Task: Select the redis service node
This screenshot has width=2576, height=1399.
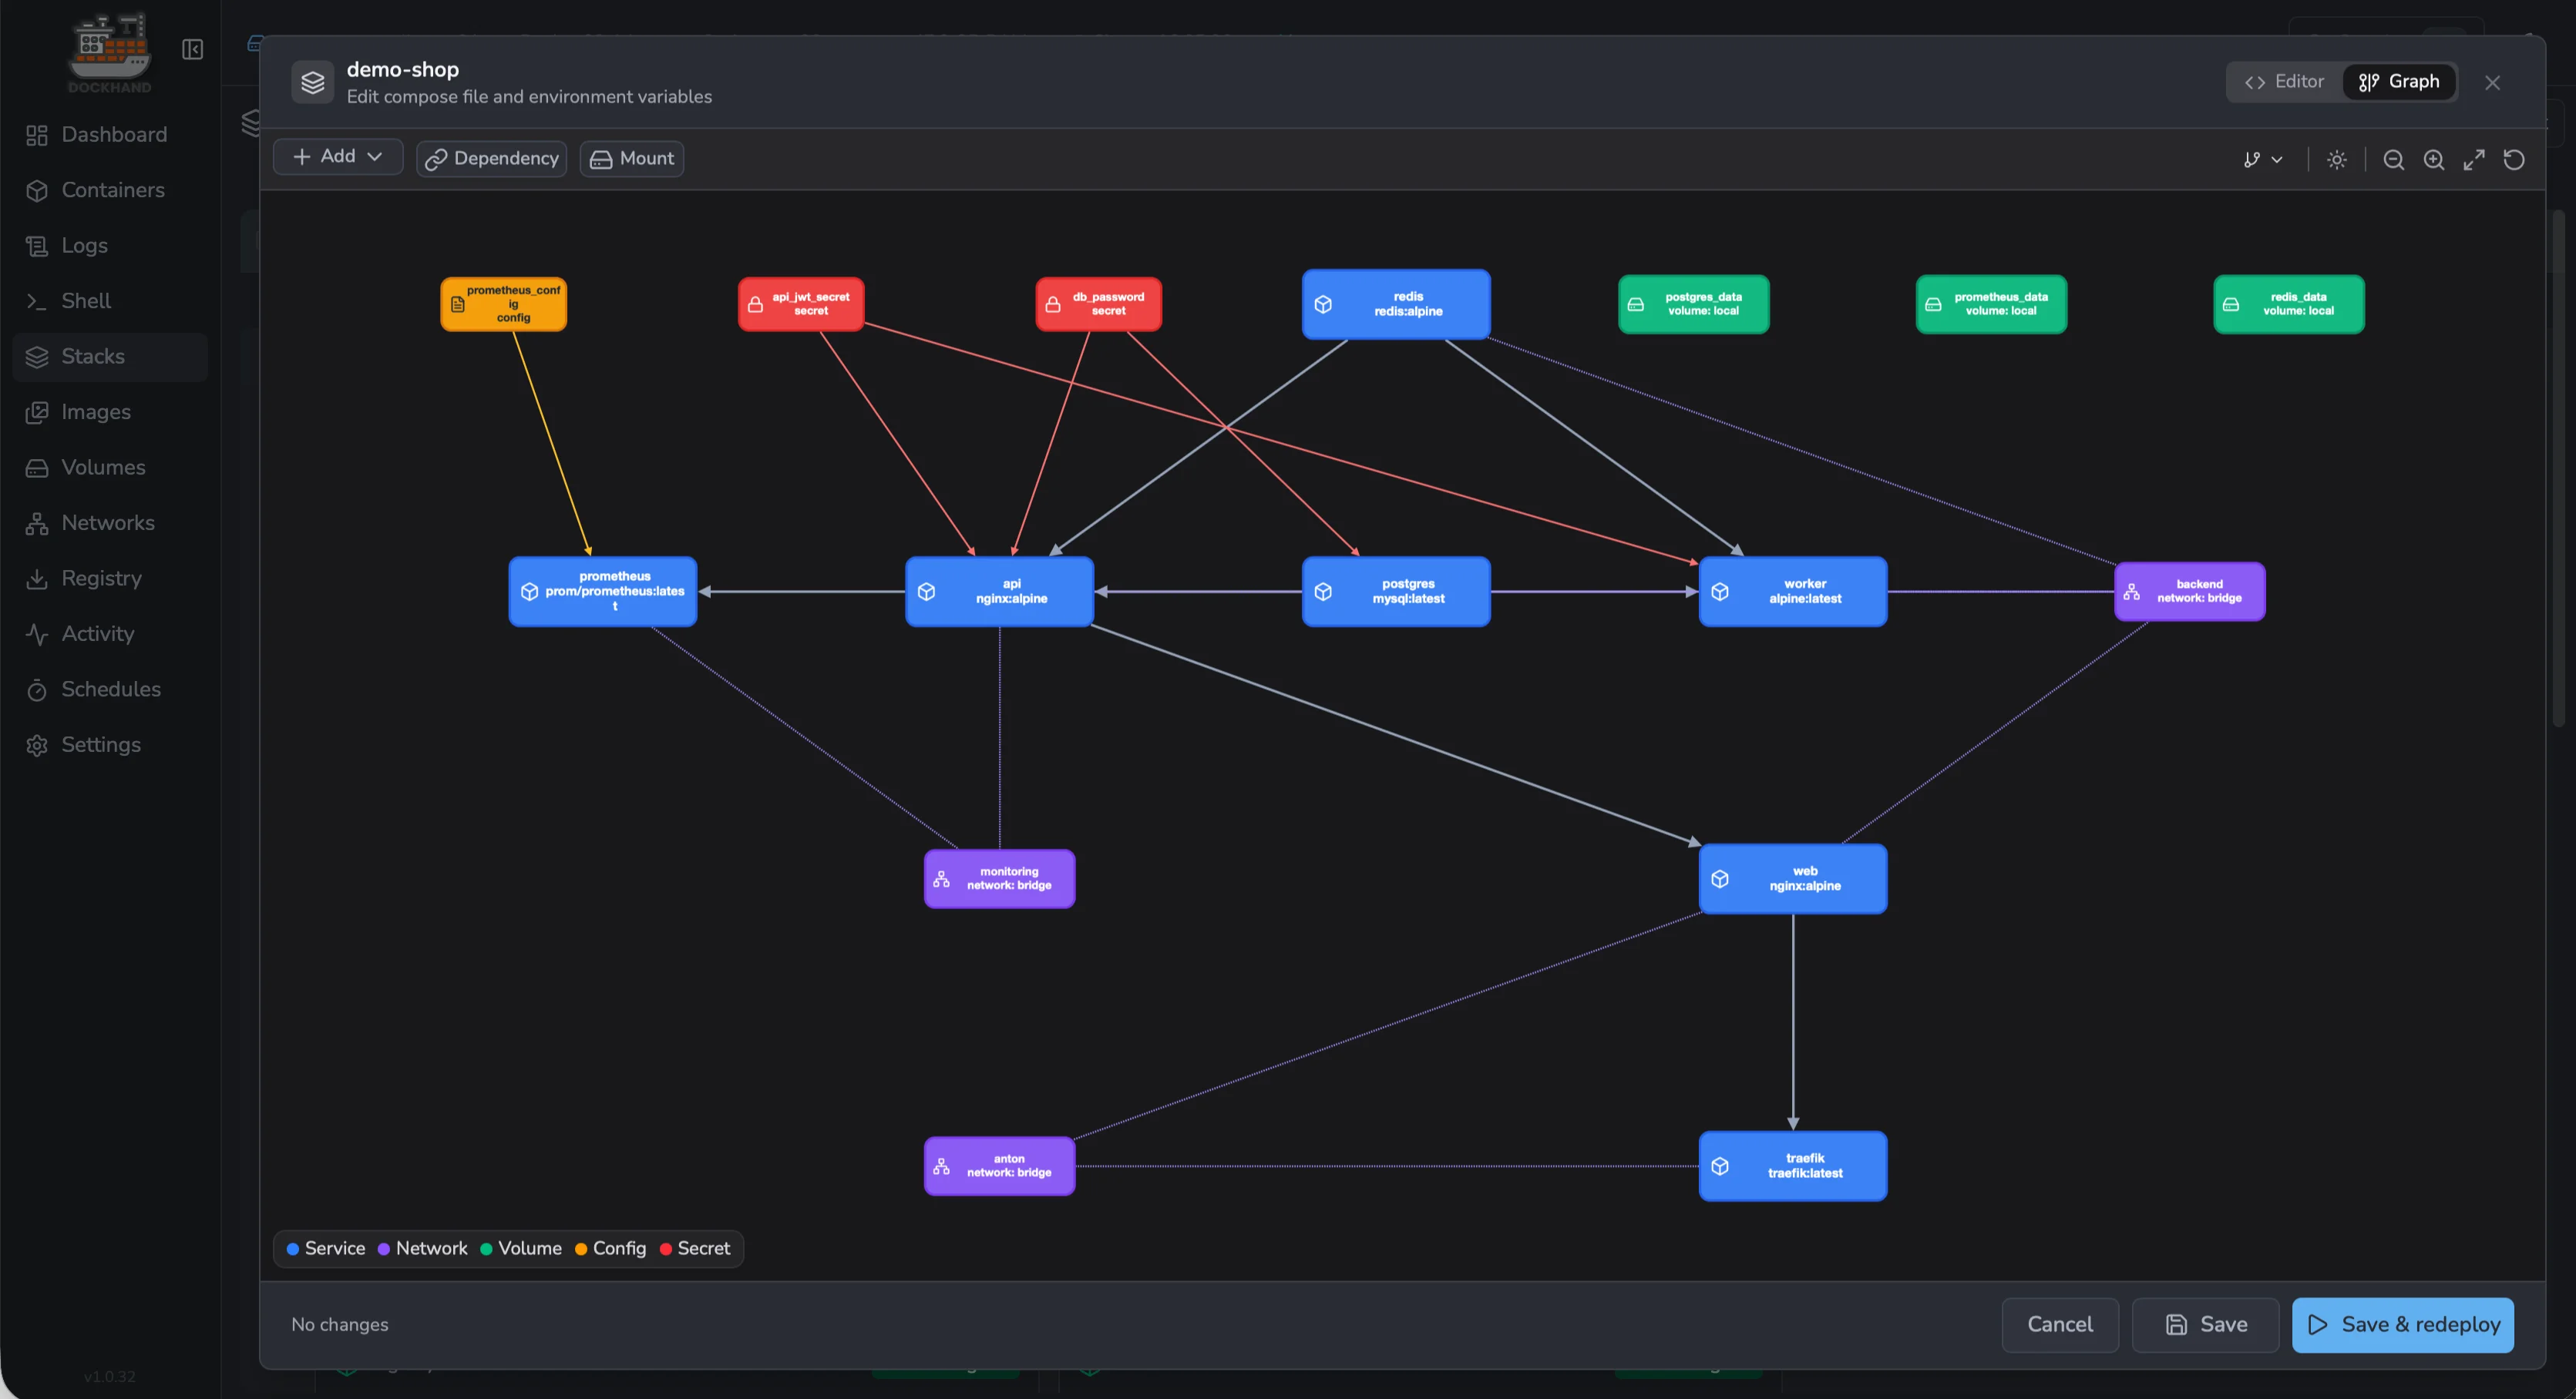Action: click(x=1396, y=304)
